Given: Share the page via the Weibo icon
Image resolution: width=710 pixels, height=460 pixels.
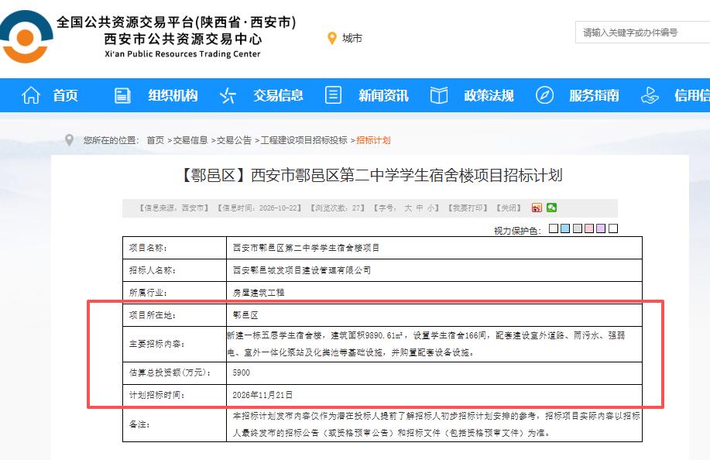Looking at the screenshot, I should point(537,208).
